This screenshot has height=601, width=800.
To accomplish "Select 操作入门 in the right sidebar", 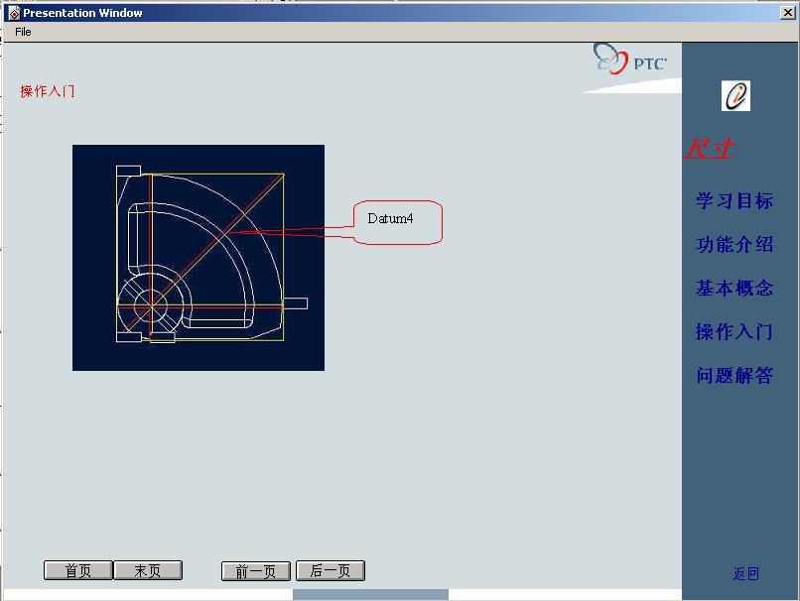I will 733,332.
